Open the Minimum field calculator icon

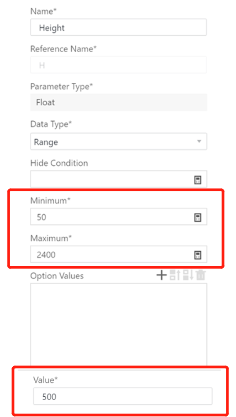197,218
